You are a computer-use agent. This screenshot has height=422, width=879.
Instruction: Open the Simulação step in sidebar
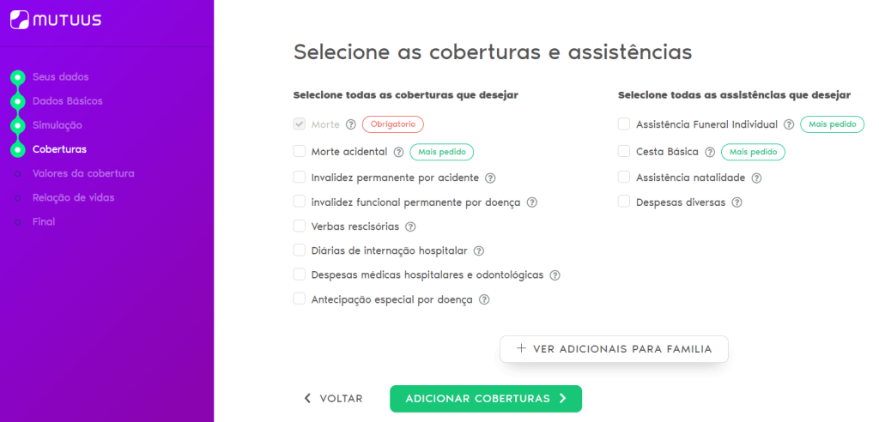pyautogui.click(x=58, y=125)
